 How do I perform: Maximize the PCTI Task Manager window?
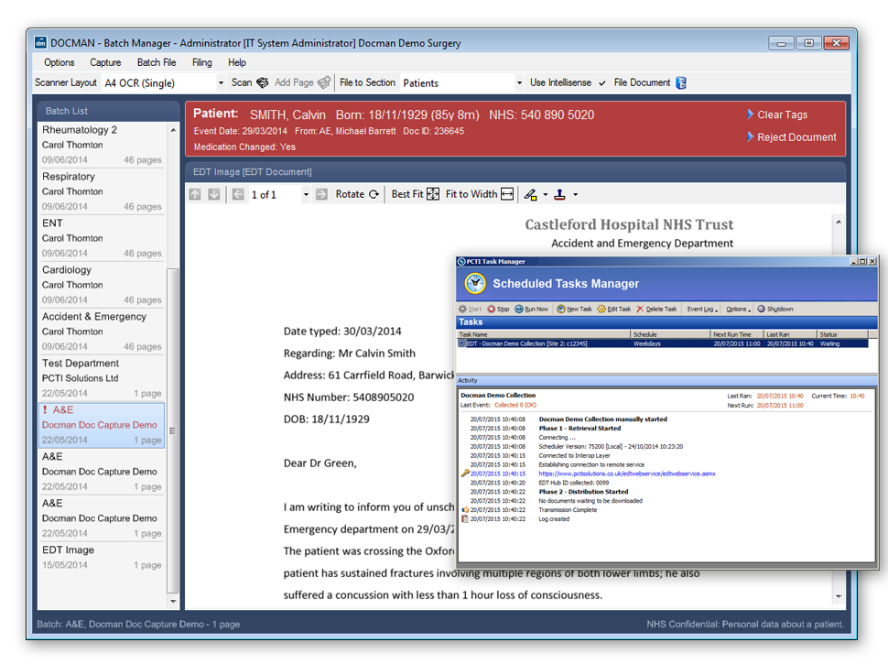coord(862,262)
